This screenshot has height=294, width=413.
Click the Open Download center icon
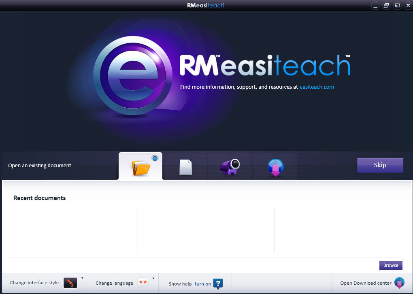pos(399,283)
